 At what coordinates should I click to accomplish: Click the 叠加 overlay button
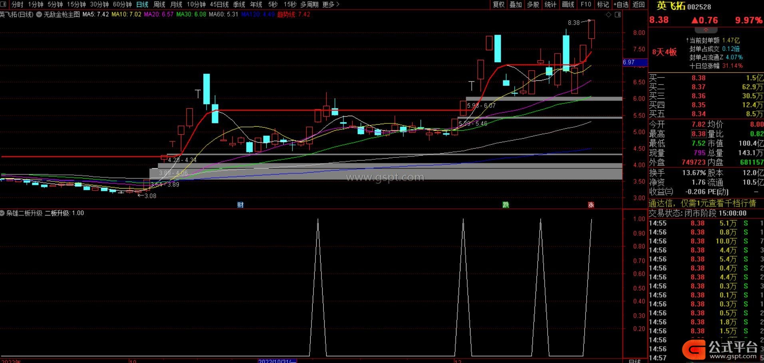516,4
